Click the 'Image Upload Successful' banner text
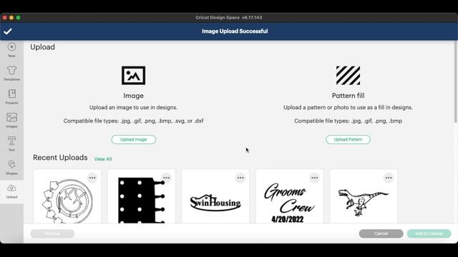Screen dimensions: 458x257 (x=235, y=31)
